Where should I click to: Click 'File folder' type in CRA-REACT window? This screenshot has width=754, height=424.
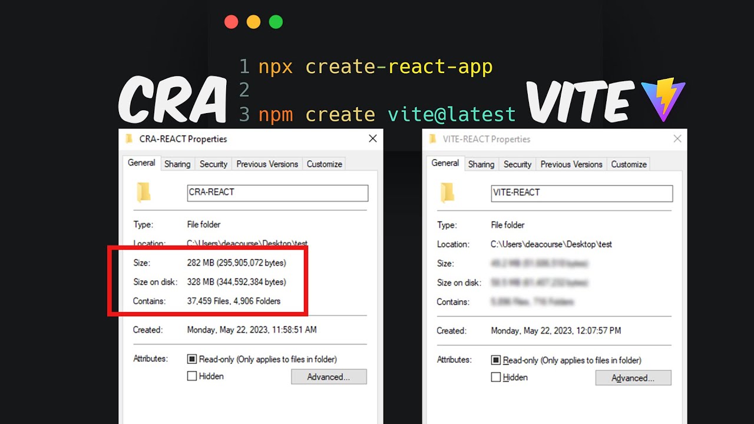pos(204,224)
